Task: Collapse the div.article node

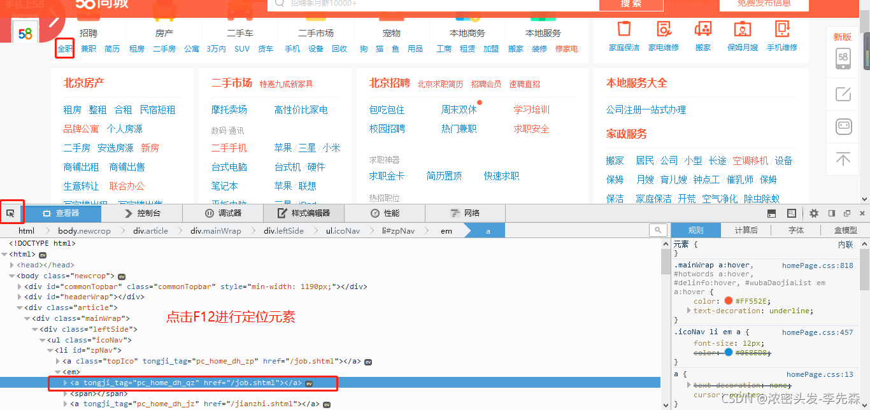Action: coord(20,308)
